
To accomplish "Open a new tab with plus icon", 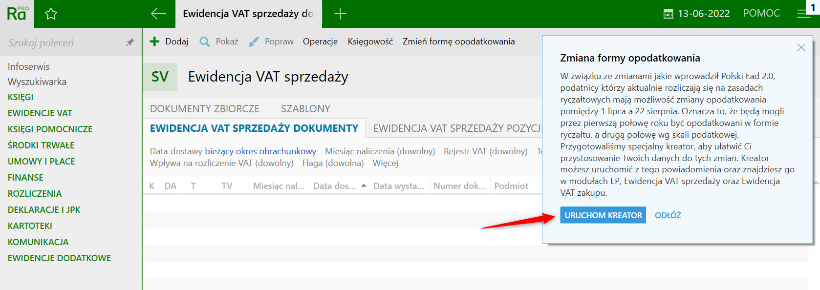I will pos(340,14).
